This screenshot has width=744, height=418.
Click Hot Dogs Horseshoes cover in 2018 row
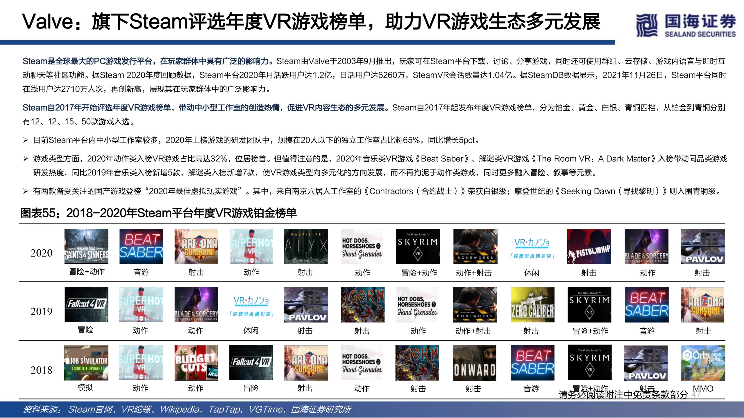362,363
